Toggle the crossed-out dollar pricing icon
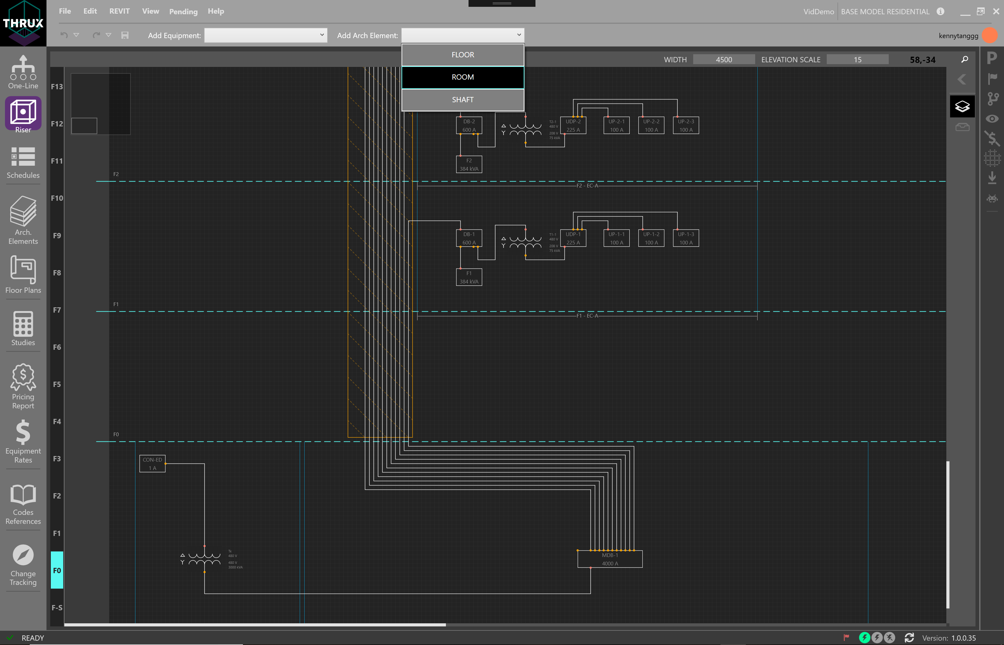 coord(991,138)
